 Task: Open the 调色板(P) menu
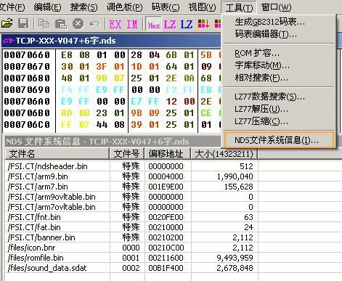[125, 7]
